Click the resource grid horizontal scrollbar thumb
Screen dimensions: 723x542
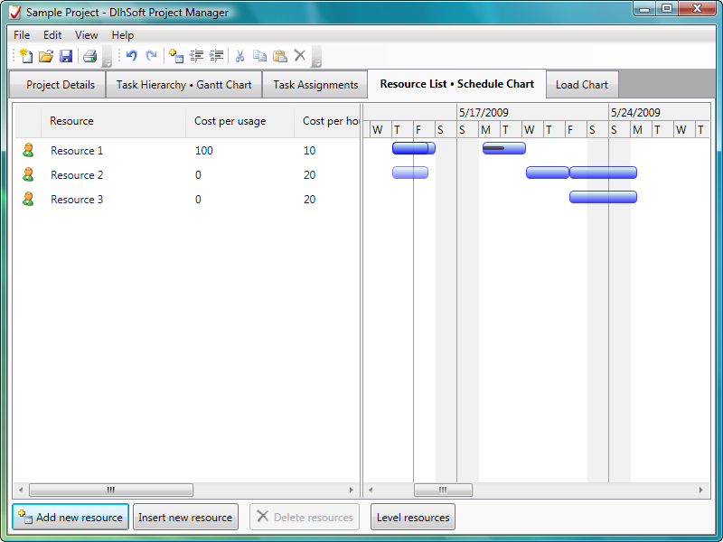click(x=111, y=490)
